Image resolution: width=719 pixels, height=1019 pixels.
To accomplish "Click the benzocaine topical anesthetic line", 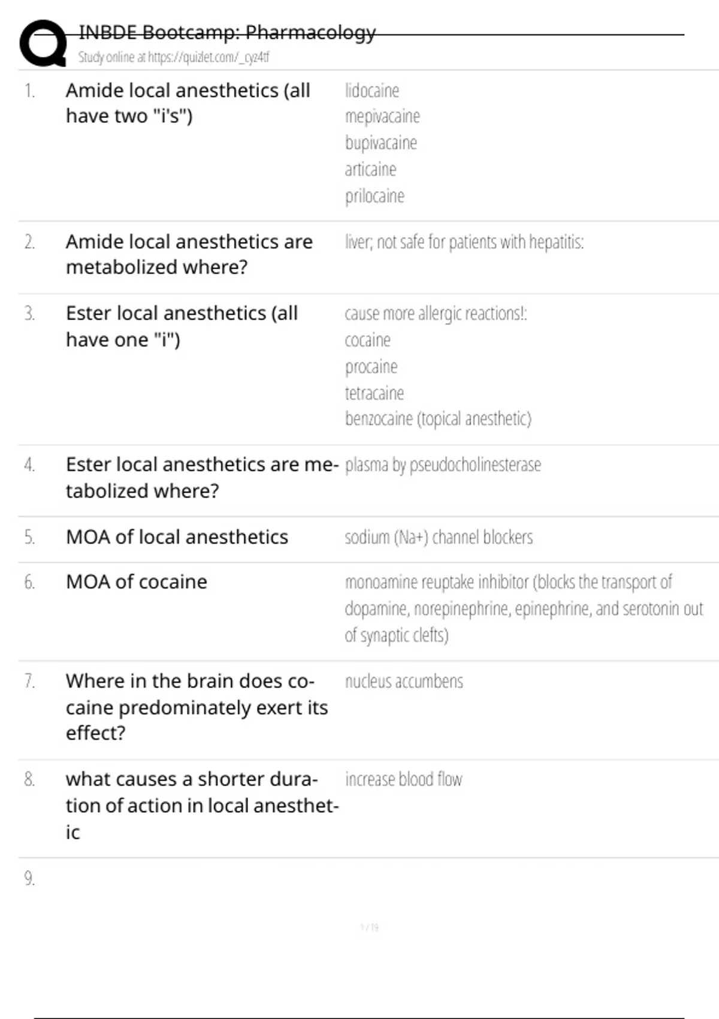I will (x=438, y=419).
